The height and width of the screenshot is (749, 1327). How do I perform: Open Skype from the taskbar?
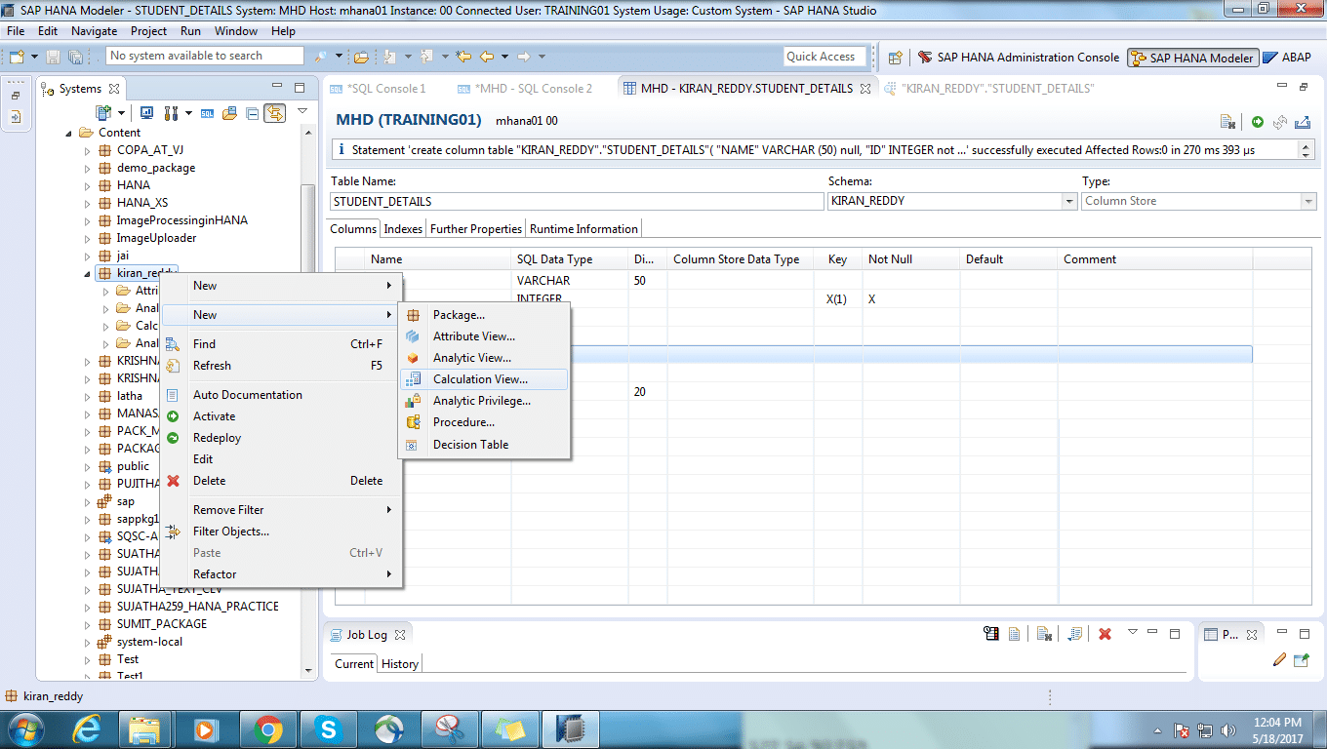click(328, 729)
